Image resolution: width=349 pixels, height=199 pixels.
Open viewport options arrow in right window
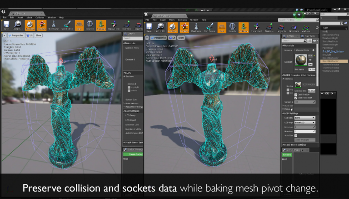tap(147, 38)
